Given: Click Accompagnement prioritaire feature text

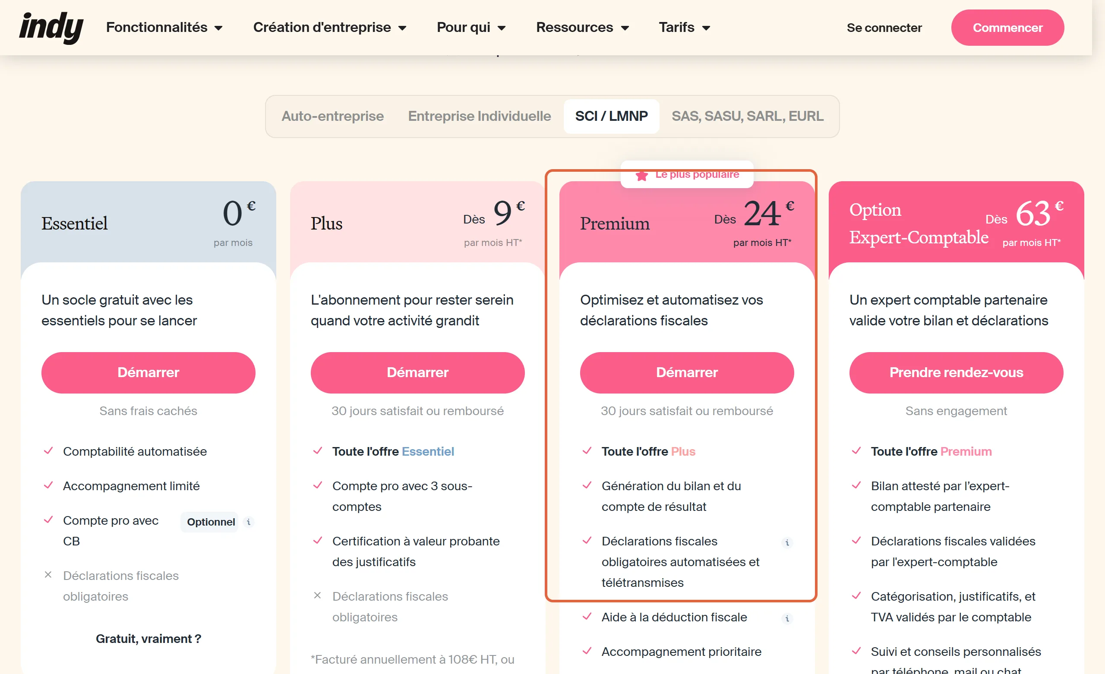Looking at the screenshot, I should [x=681, y=652].
